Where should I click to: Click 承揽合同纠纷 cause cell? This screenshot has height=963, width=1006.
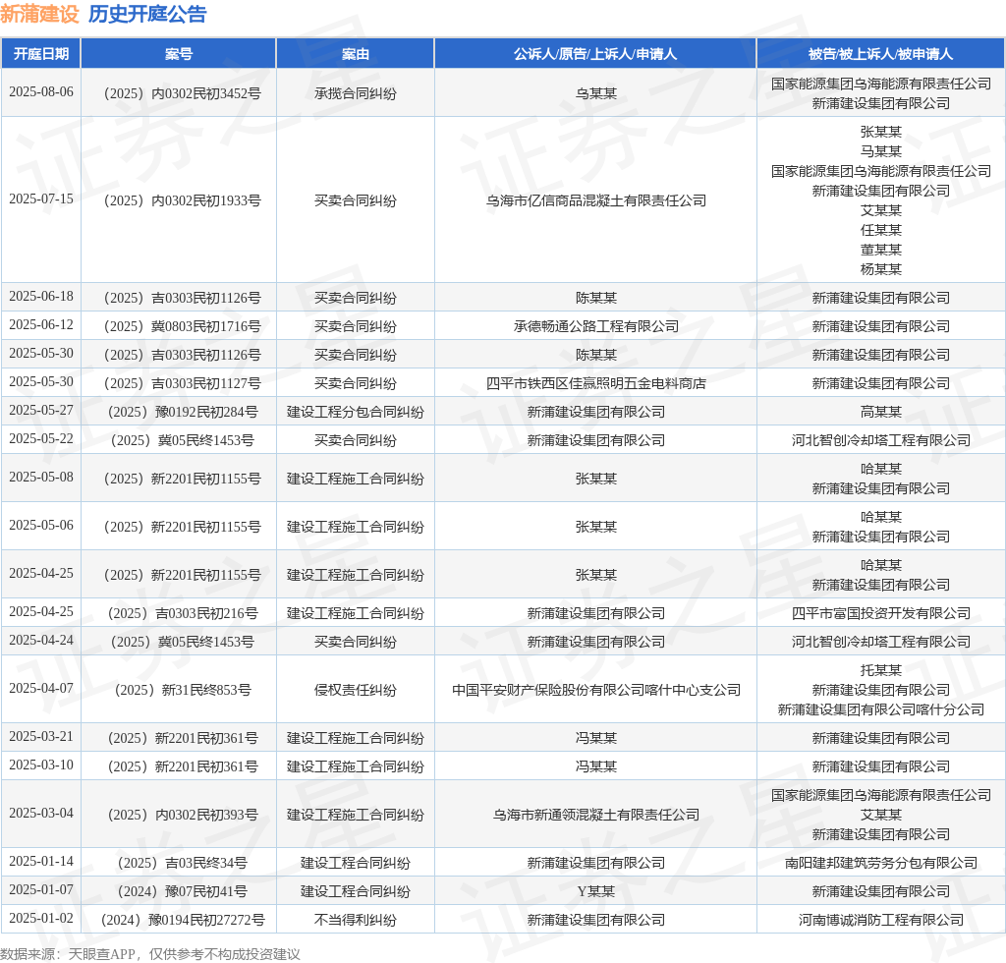click(x=356, y=93)
